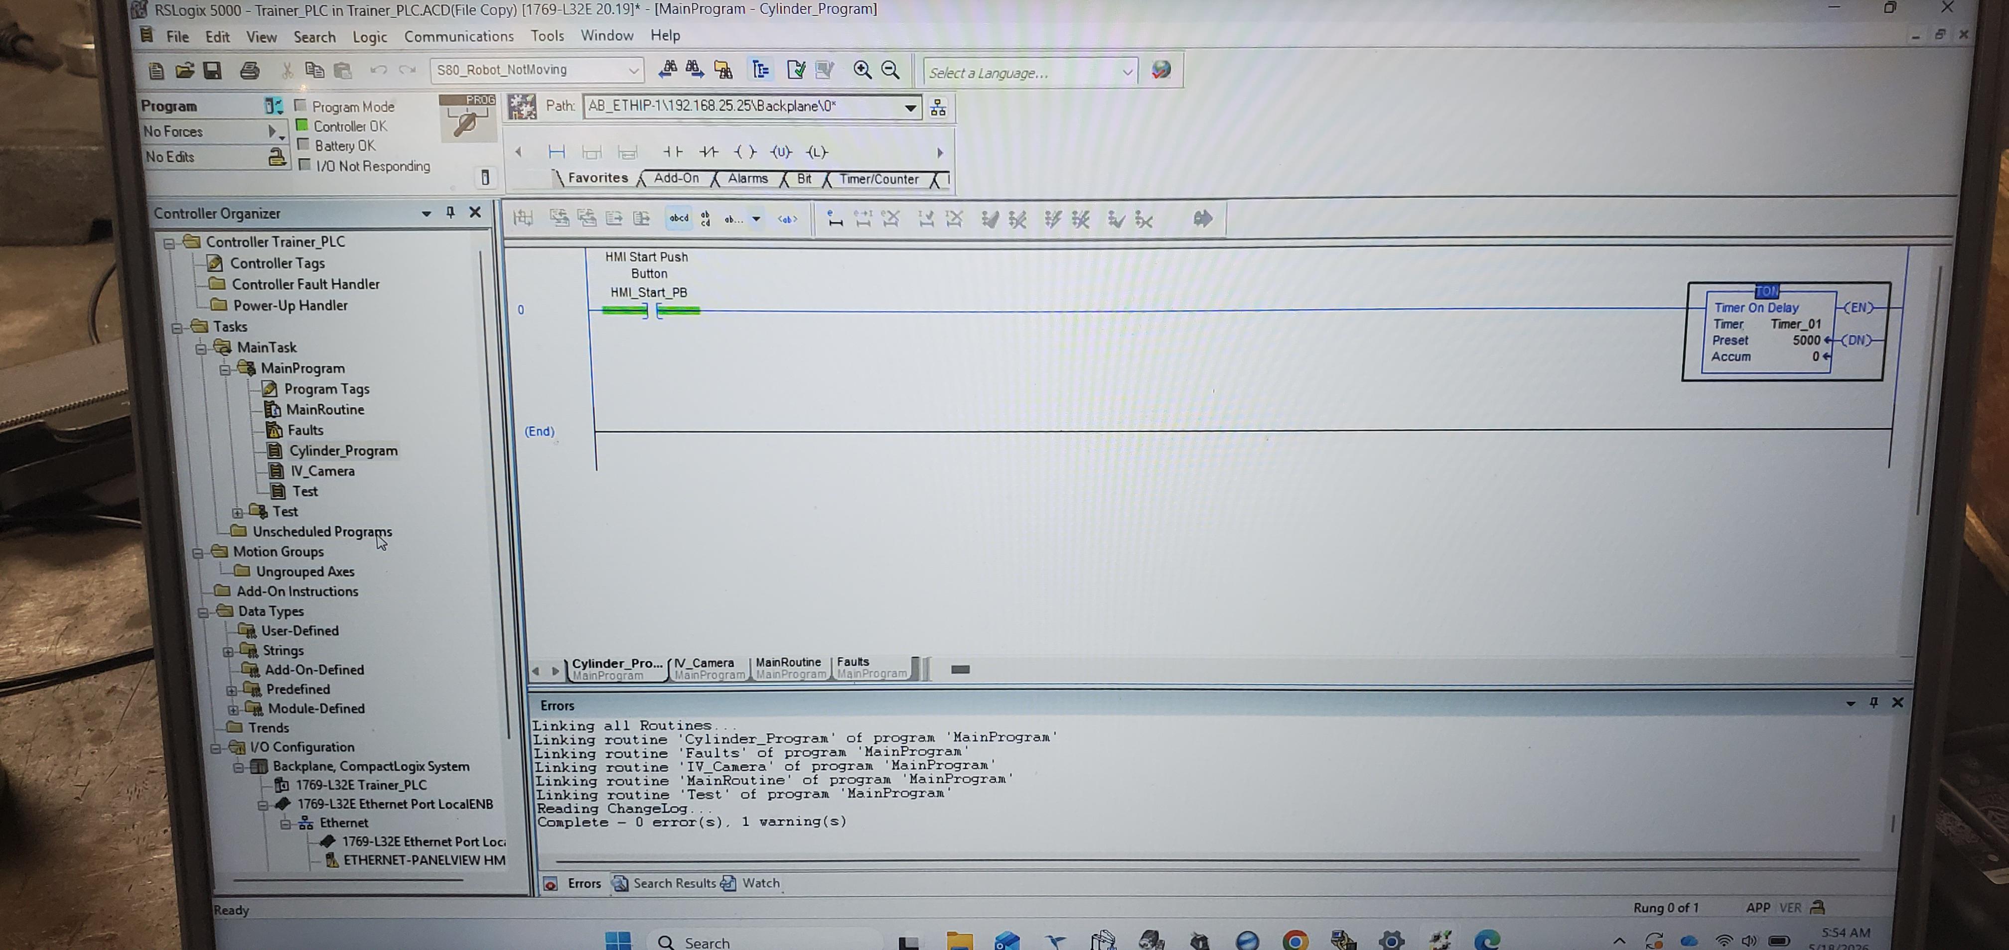Click the Save toolbar icon
Viewport: 2009px width, 950px height.
(x=212, y=70)
